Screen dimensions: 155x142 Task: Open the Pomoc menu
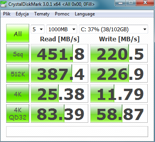click(62, 14)
